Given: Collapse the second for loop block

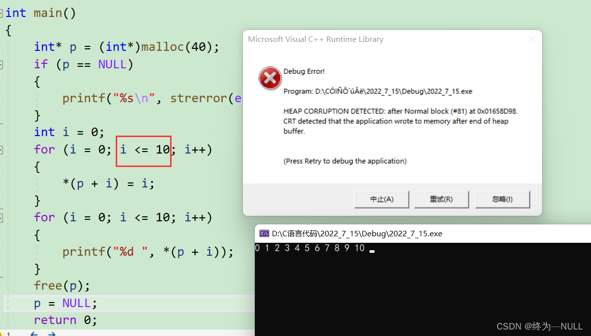Looking at the screenshot, I should click(1, 218).
